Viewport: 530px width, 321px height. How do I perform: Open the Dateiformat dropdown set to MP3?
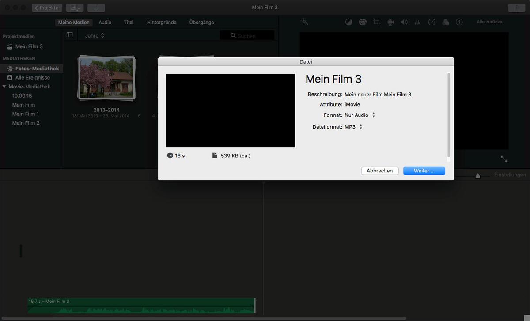353,127
